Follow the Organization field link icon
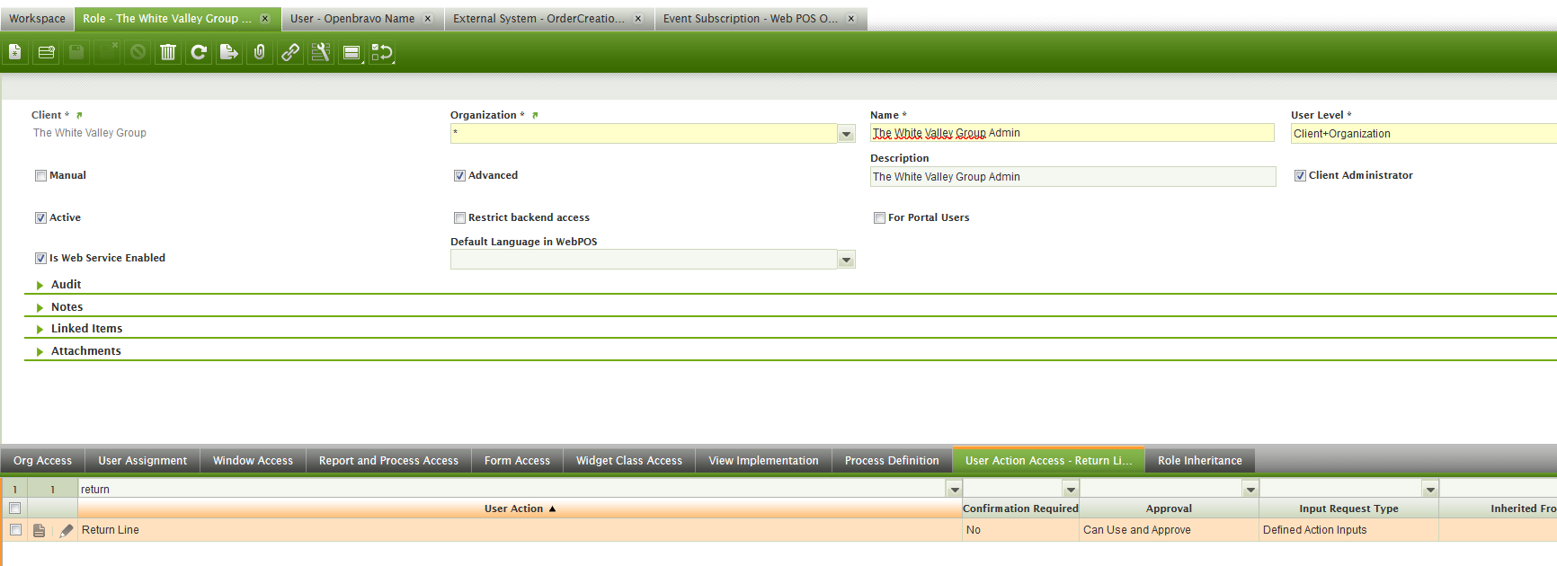This screenshot has height=566, width=1557. point(535,115)
